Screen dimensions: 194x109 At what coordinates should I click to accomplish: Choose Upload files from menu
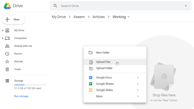click(x=115, y=62)
